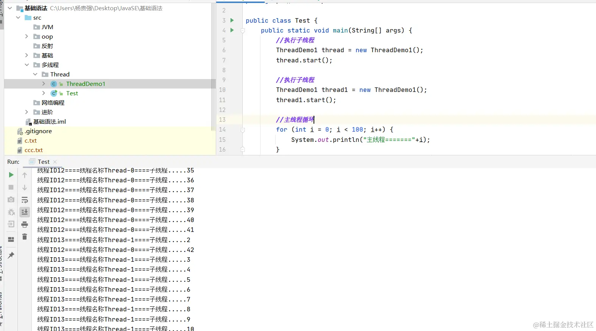
Task: Click line number 13 in the gutter
Action: point(222,120)
